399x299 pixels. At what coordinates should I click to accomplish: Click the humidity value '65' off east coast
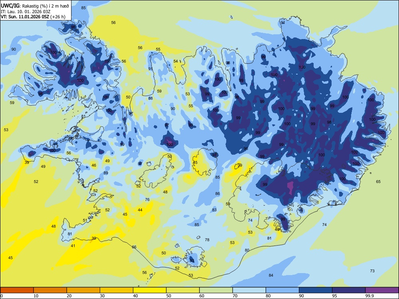tap(378, 181)
